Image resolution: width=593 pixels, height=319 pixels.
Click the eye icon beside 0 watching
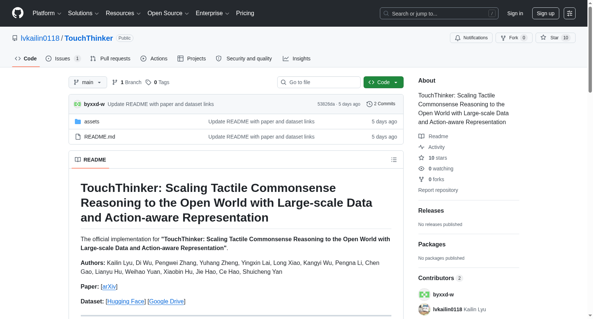tap(421, 169)
